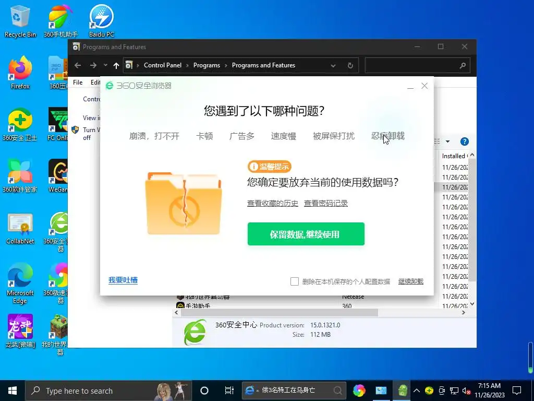534x401 pixels.
Task: Open the Recycle Bin desktop icon
Action: (20, 21)
